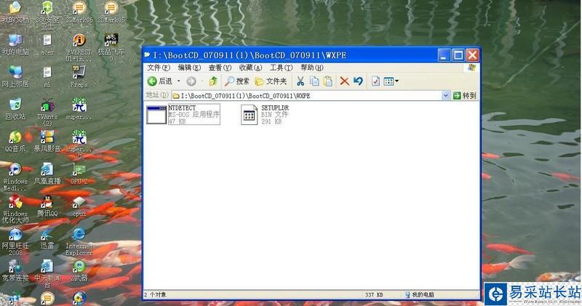Select Fraps desktop shortcut

coord(79,77)
